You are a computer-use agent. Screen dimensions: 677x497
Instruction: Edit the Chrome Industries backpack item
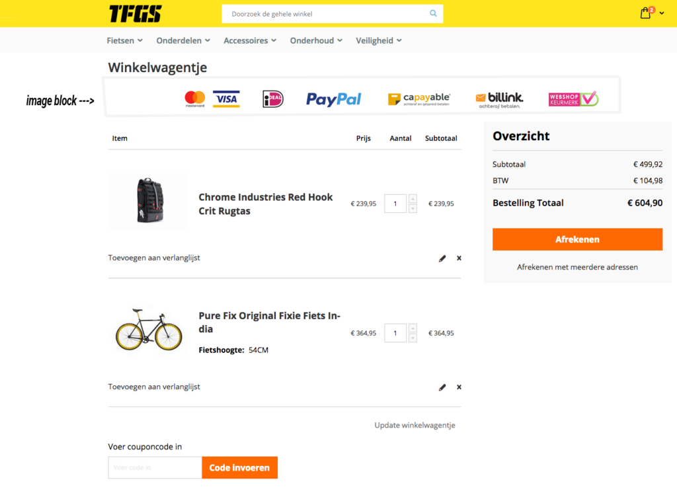pyautogui.click(x=442, y=258)
